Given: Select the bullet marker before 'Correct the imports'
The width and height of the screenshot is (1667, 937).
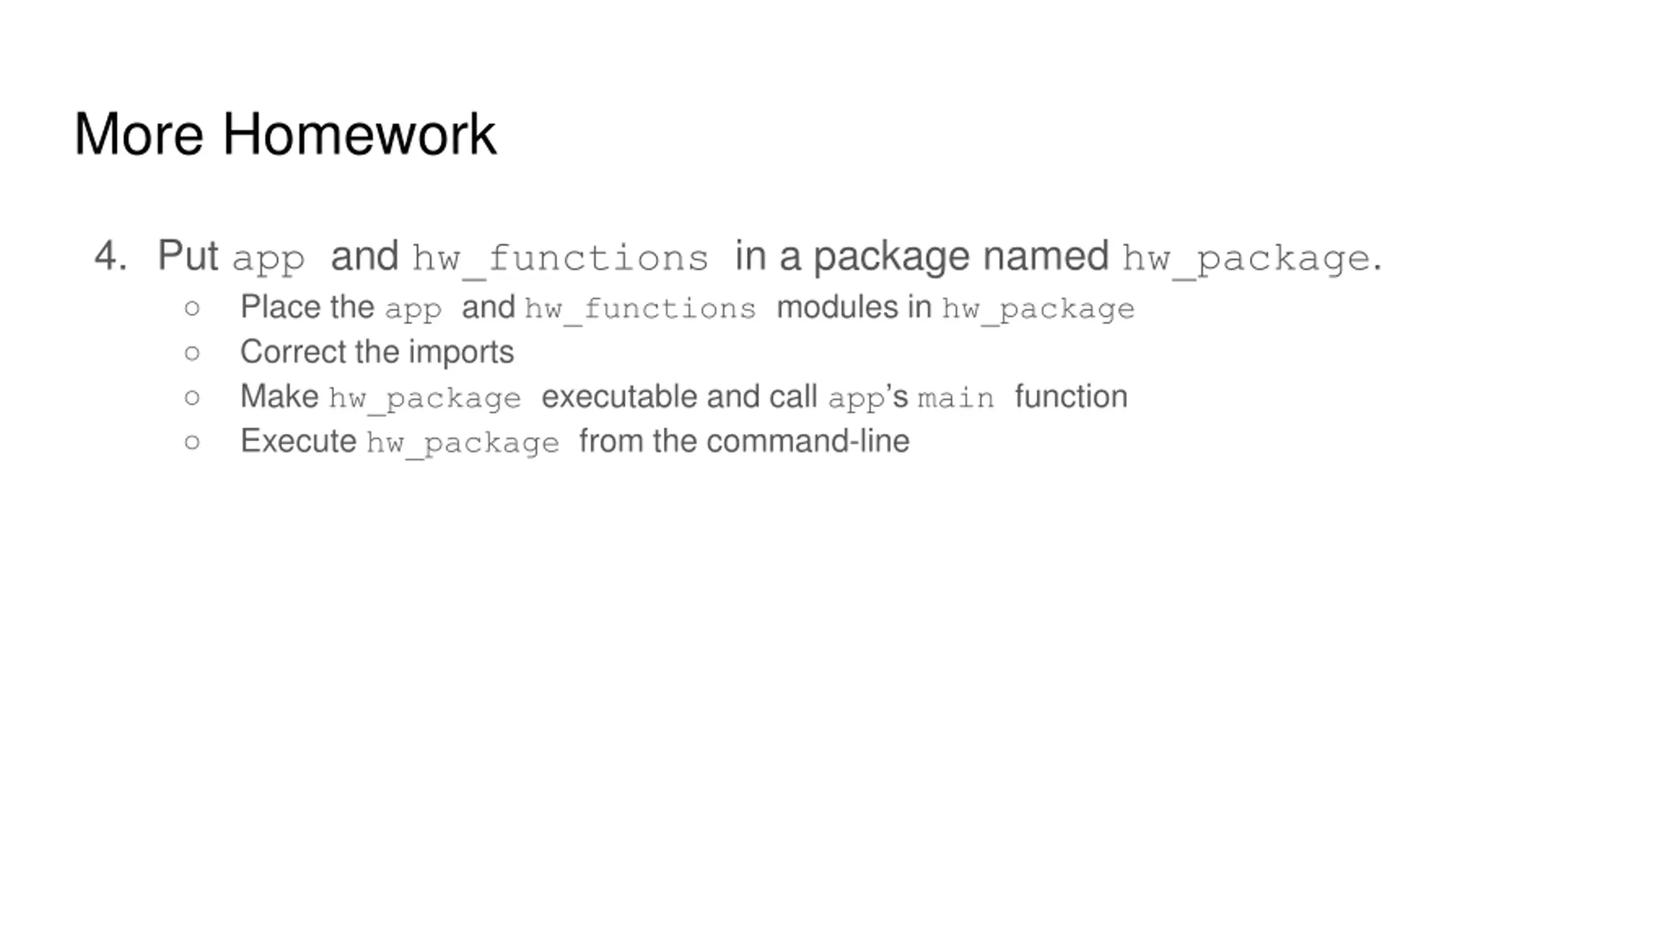Looking at the screenshot, I should [191, 353].
